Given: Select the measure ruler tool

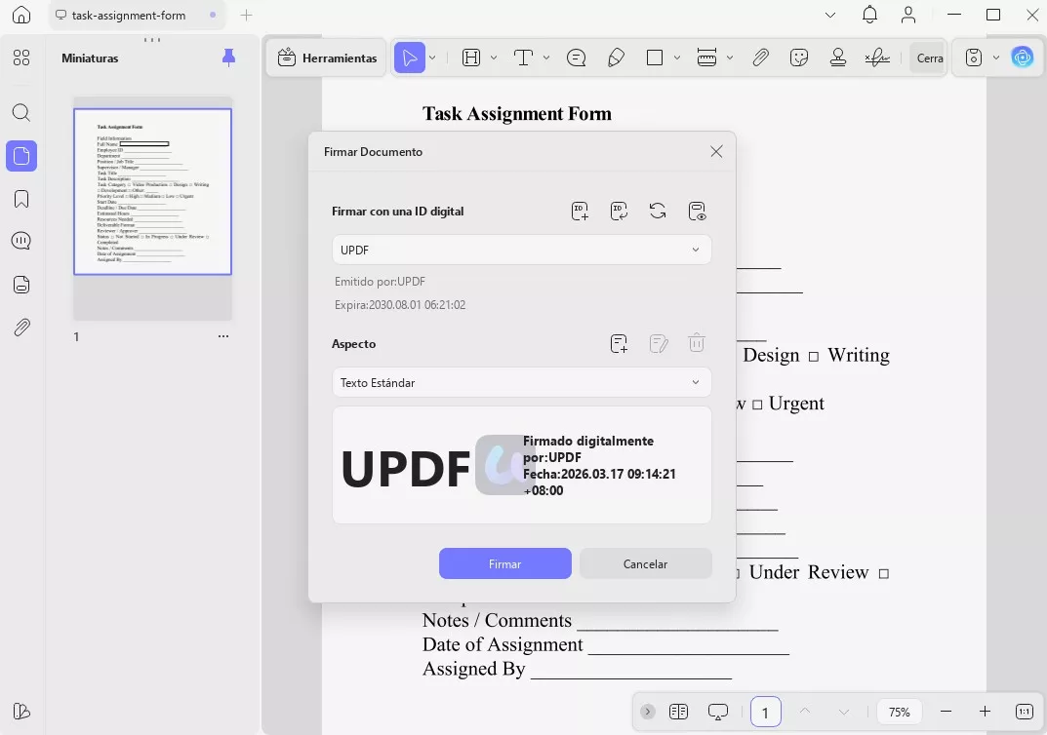Looking at the screenshot, I should coord(706,58).
